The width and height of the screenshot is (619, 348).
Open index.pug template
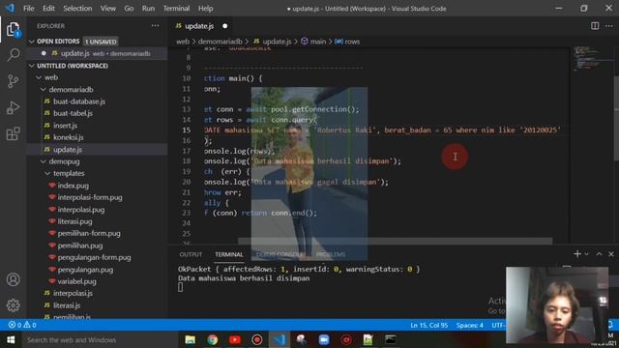tap(74, 186)
